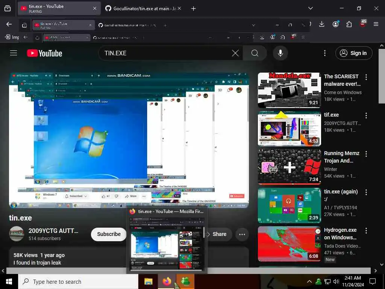Click the vertical page scrollbar thumb
This screenshot has width=385, height=289.
point(382,76)
